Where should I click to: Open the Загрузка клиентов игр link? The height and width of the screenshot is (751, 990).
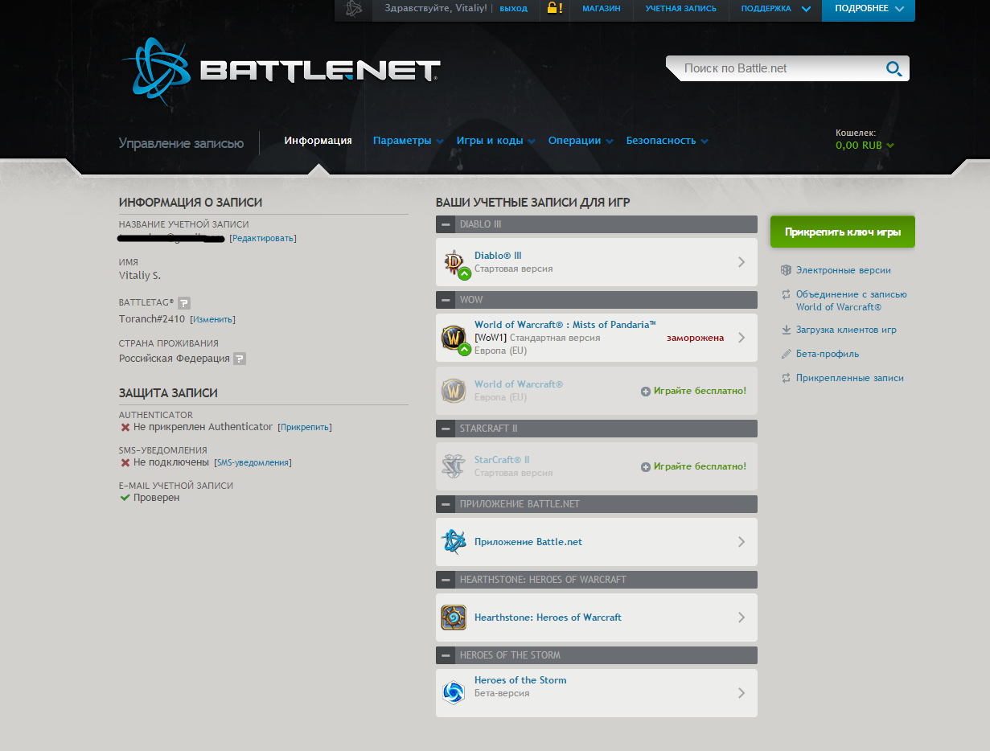coord(846,330)
